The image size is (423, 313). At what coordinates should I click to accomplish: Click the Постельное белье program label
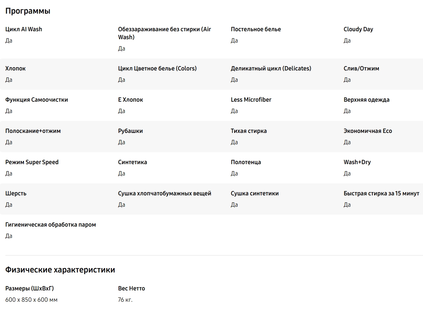click(x=256, y=29)
